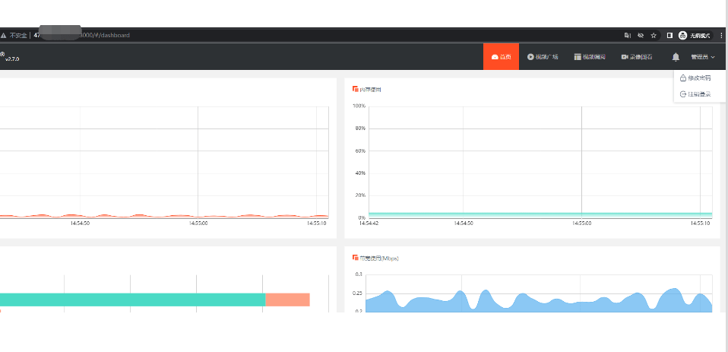Bookmark this page with the star icon
The image size is (728, 352).
point(654,35)
